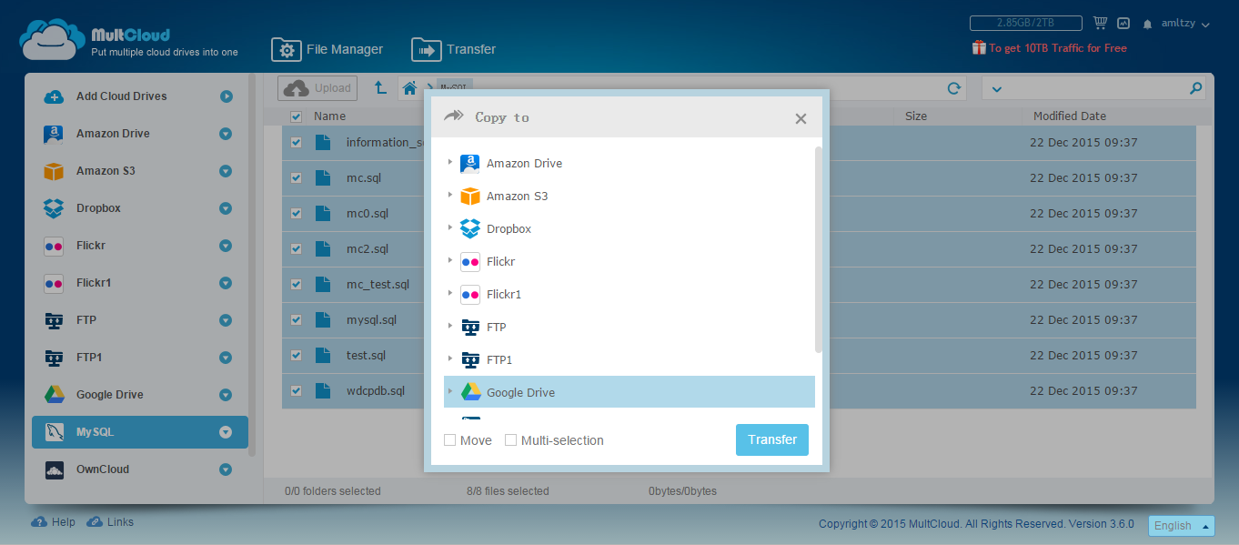1239x545 pixels.
Task: Toggle the select-all checkbox in Name header
Action: click(296, 116)
